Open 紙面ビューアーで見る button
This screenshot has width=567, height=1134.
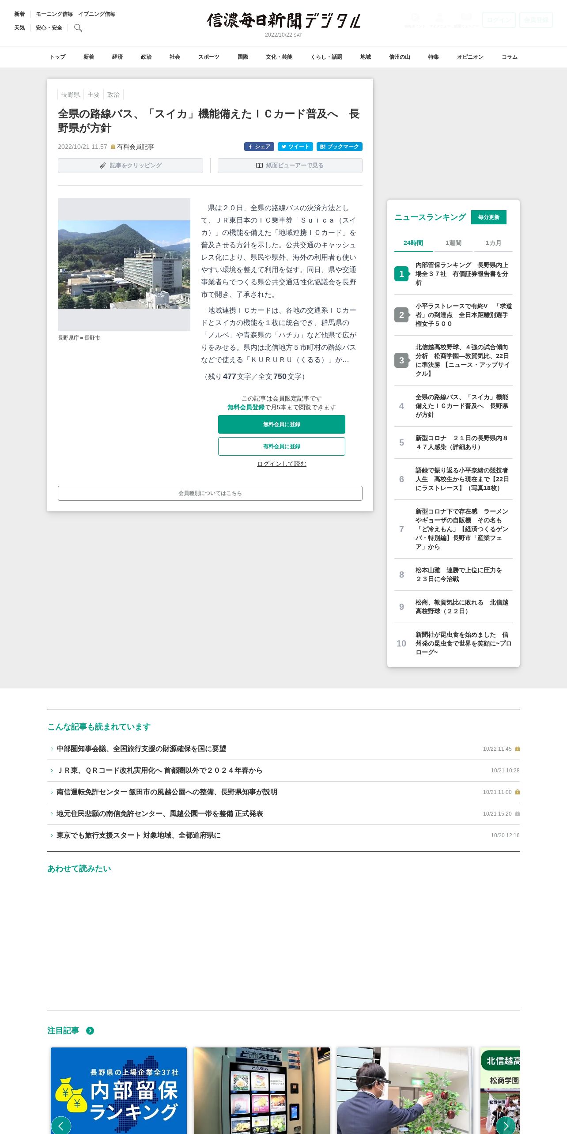tap(290, 166)
